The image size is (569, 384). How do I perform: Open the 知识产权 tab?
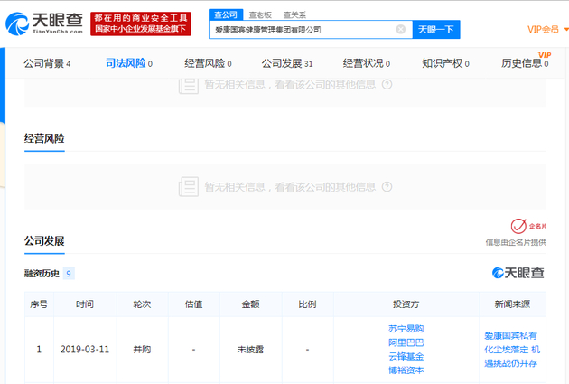tap(445, 63)
